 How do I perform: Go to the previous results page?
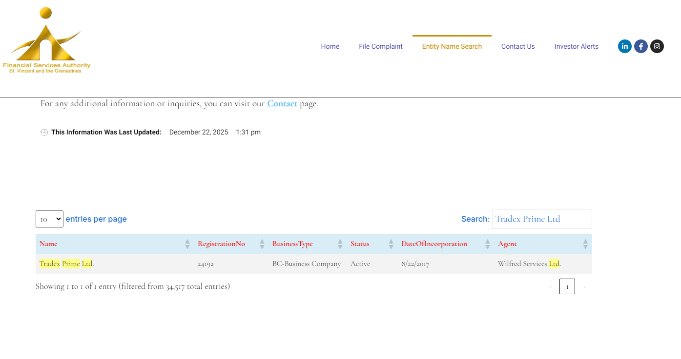[x=551, y=287]
